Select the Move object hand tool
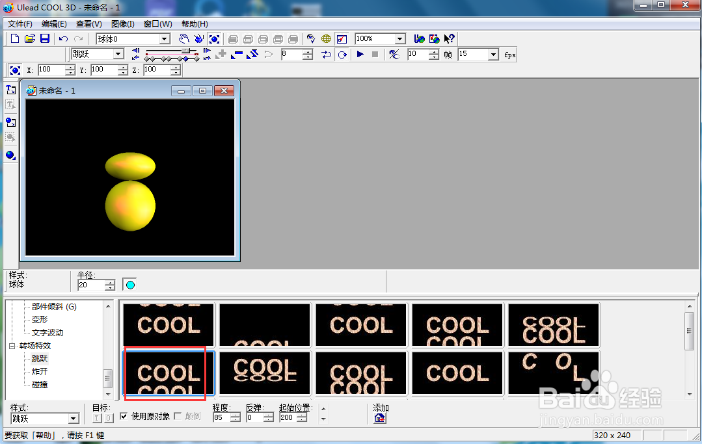Image resolution: width=702 pixels, height=444 pixels. 183,39
